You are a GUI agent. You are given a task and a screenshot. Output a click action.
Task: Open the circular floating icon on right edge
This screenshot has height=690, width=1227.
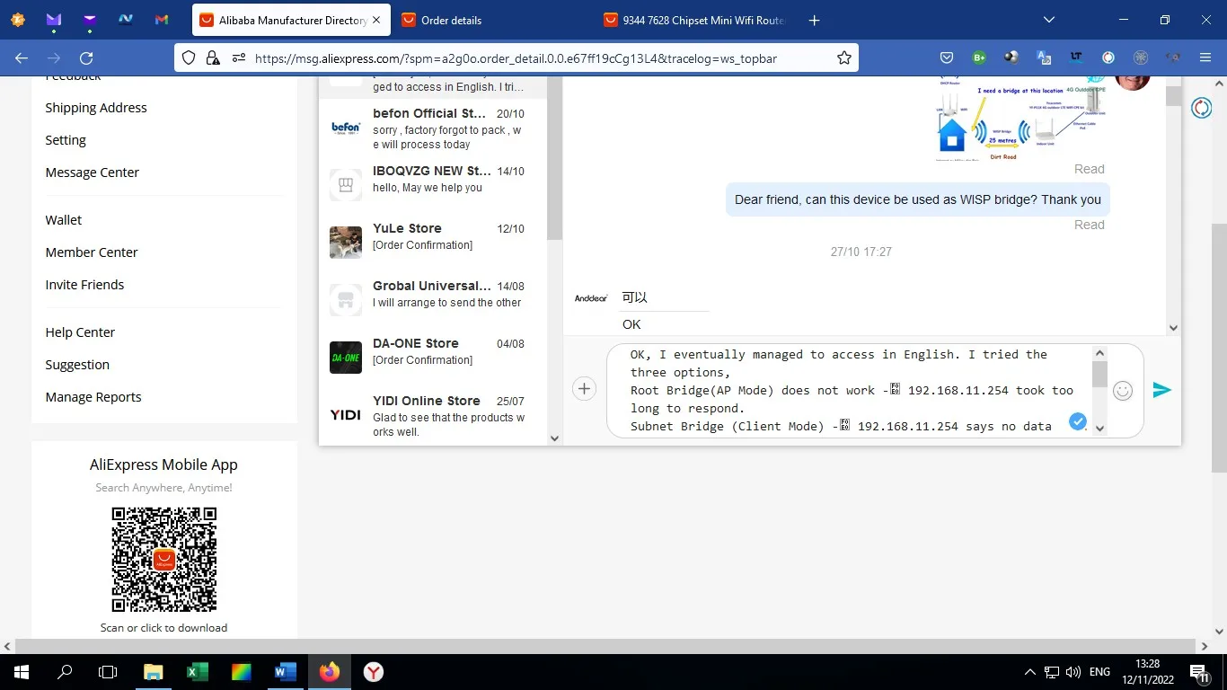pyautogui.click(x=1202, y=108)
